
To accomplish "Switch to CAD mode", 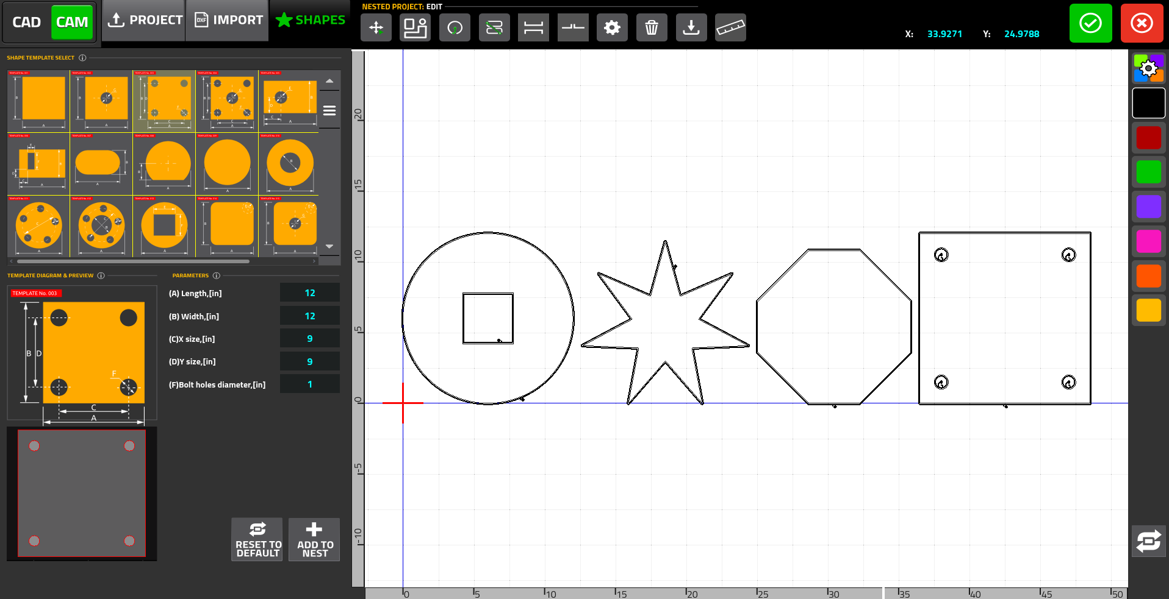I will click(x=27, y=22).
